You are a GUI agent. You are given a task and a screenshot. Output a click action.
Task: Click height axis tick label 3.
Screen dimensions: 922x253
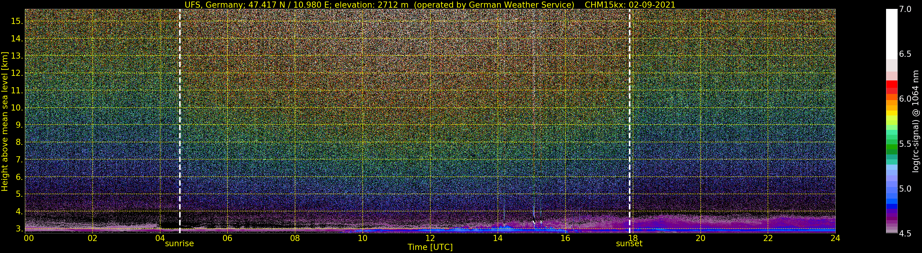click(x=19, y=229)
